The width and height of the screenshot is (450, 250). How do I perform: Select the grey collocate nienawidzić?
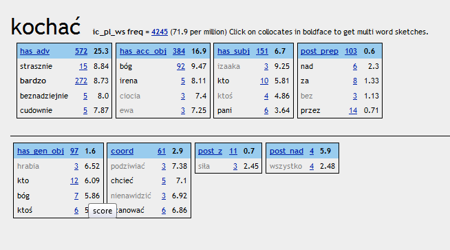pos(131,196)
